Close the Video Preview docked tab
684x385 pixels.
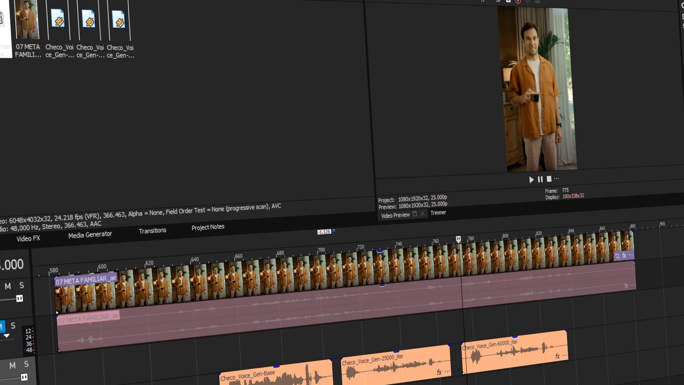pyautogui.click(x=422, y=214)
